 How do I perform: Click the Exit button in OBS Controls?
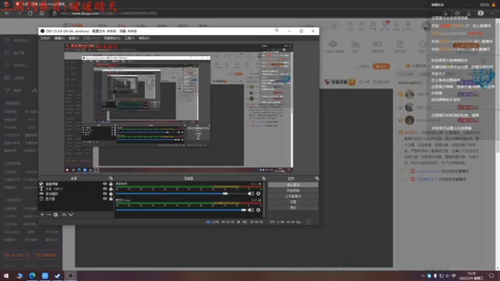coord(293,208)
